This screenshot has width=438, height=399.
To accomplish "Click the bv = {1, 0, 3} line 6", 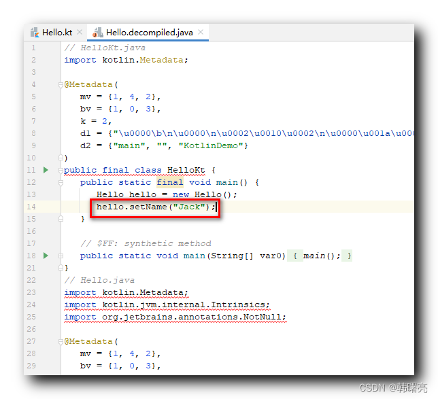I will tap(120, 109).
